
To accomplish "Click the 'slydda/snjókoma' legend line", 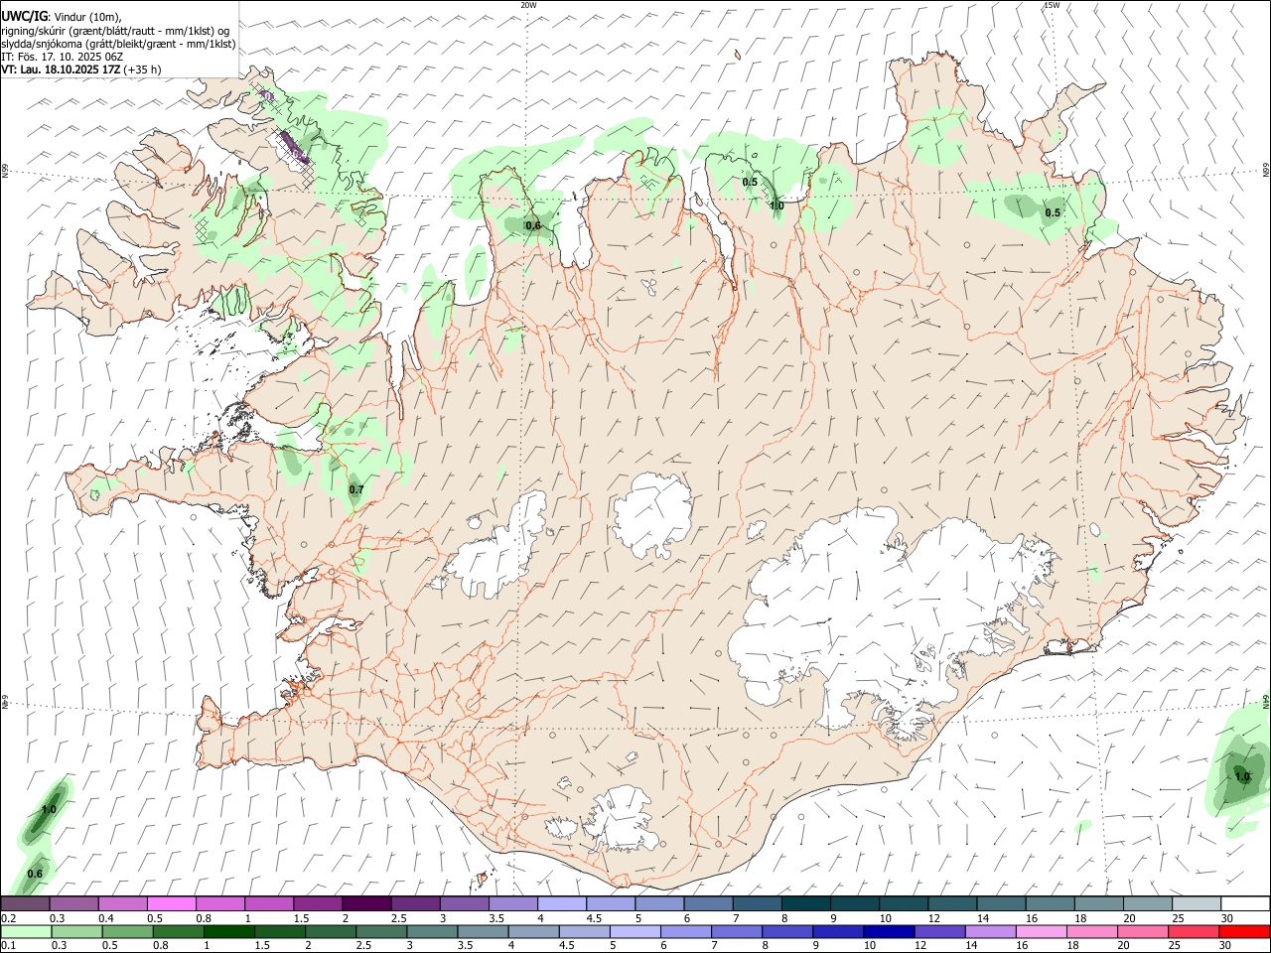I will 118,44.
